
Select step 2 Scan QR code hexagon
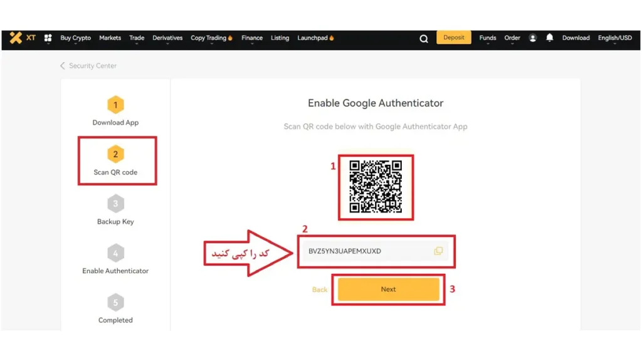[x=115, y=154]
